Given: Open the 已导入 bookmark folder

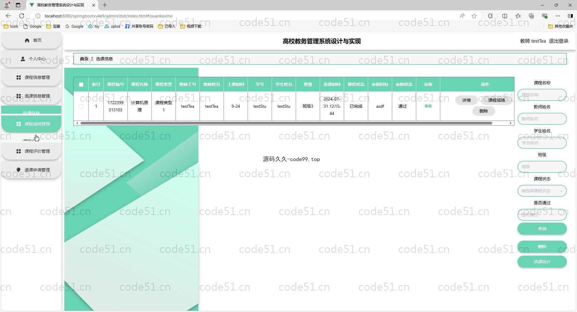Looking at the screenshot, I should 167,26.
